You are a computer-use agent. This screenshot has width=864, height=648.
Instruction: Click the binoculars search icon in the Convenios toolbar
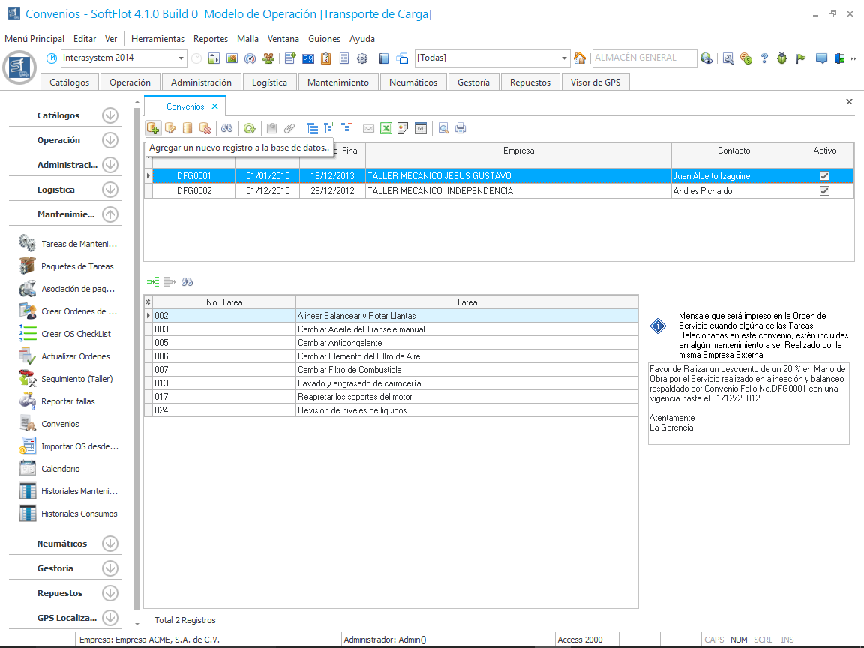[226, 128]
